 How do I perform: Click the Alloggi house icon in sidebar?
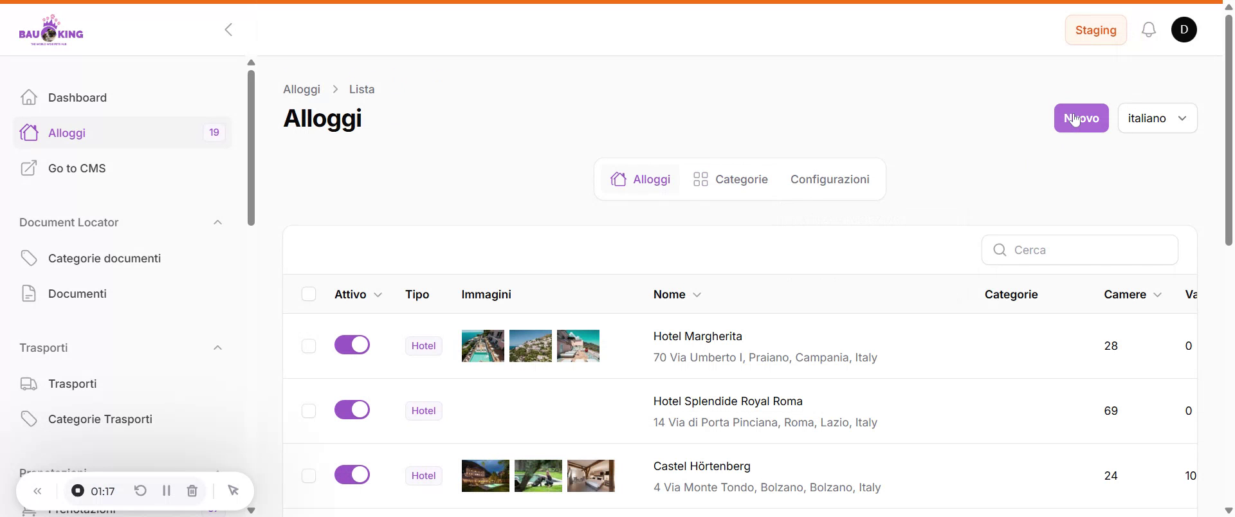pos(29,132)
